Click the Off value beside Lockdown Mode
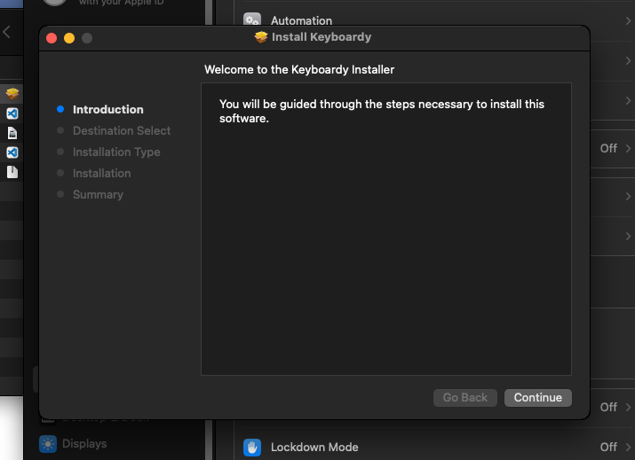 coord(608,447)
